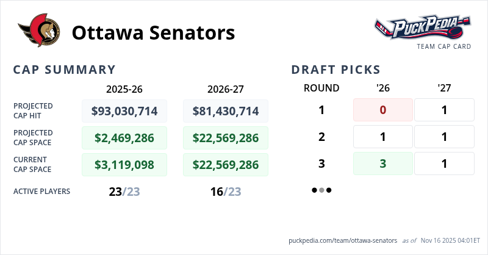488x255 pixels.
Task: Select the red round 1 '26 pick box
Action: [x=383, y=110]
